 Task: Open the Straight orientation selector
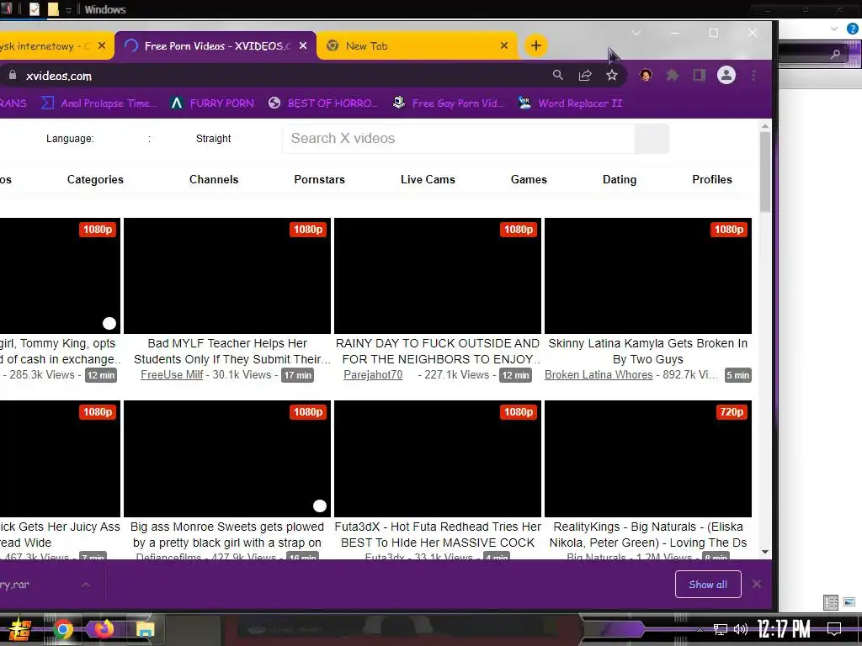tap(213, 139)
